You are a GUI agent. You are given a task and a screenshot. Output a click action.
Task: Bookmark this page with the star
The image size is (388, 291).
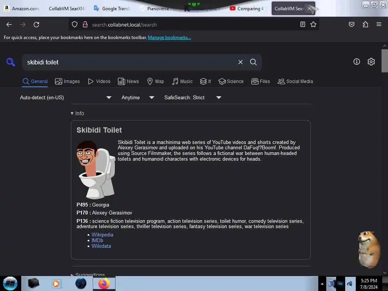[313, 24]
